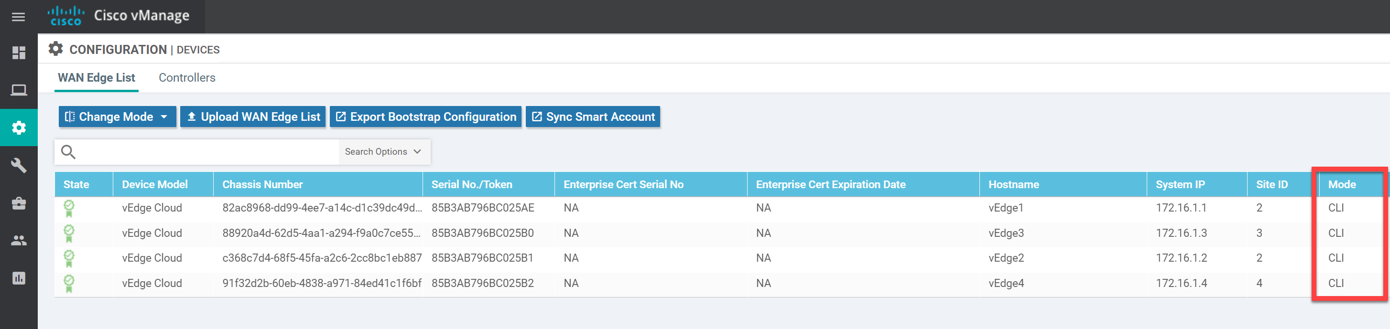Click CLI mode cell for vEdge1
This screenshot has height=329, width=1390.
[1336, 208]
